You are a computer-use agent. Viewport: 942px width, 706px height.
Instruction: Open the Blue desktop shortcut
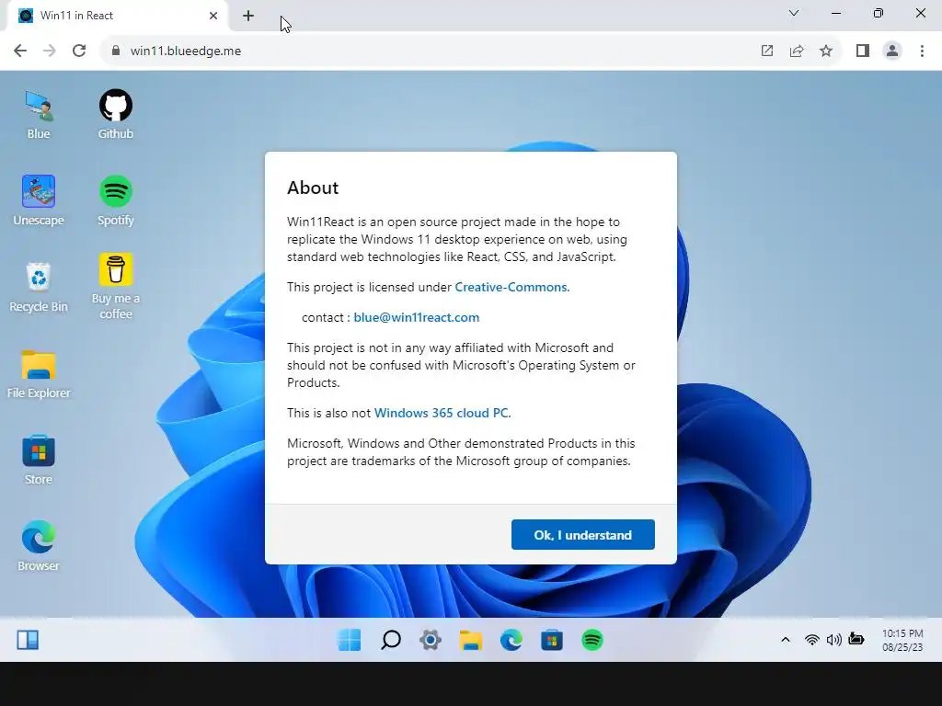coord(39,114)
